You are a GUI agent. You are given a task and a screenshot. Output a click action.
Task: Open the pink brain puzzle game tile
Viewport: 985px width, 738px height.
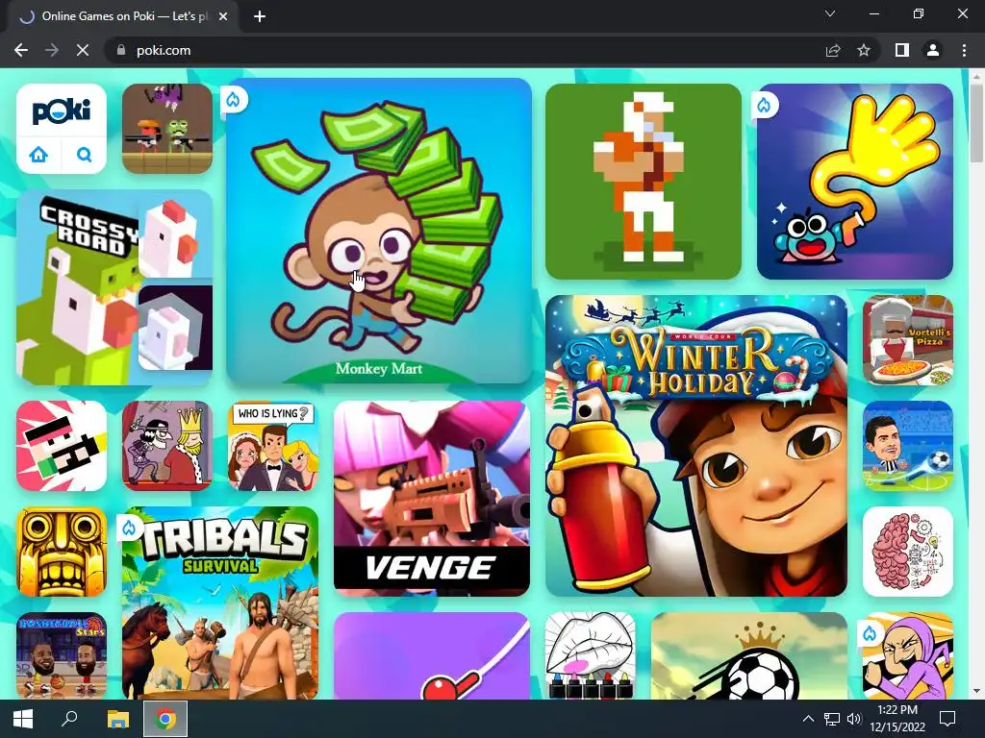click(x=908, y=551)
